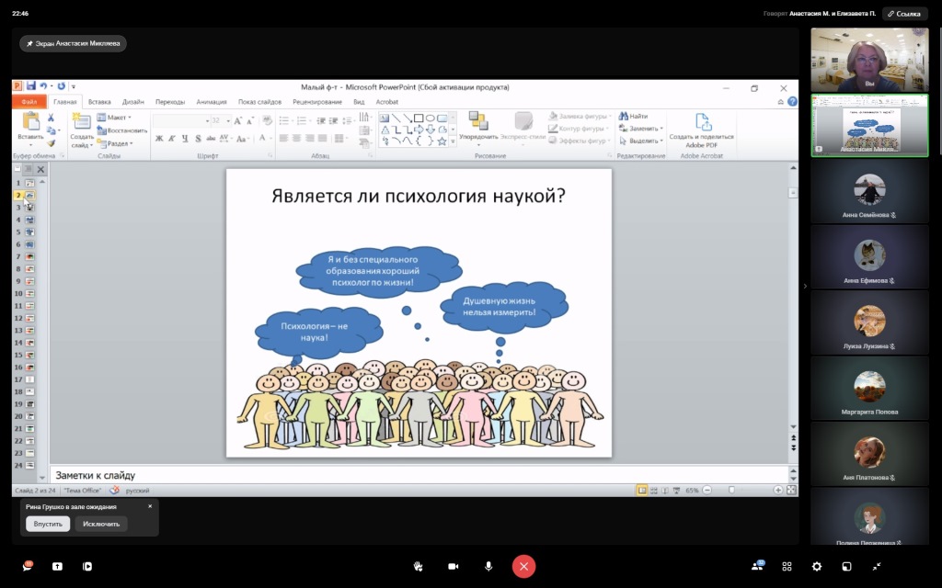Open the Упорядочить arrange menu
The height and width of the screenshot is (588, 942).
478,128
